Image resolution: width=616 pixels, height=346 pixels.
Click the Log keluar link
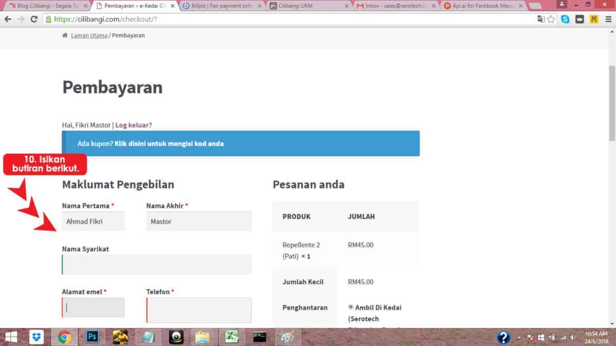pyautogui.click(x=133, y=125)
